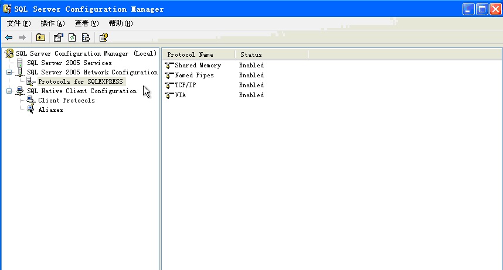Click the Export List toolbar icon
Image resolution: width=503 pixels, height=270 pixels.
(86, 37)
